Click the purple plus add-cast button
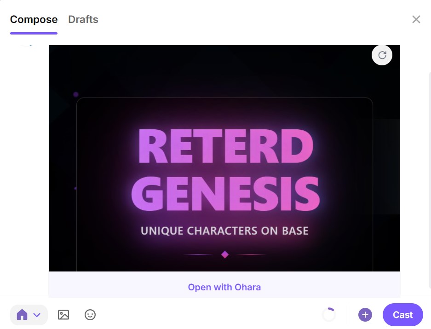431x329 pixels. [x=365, y=315]
